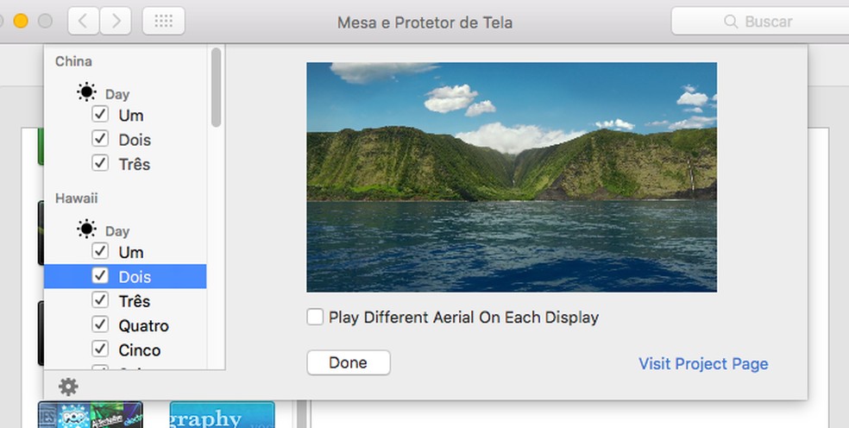Click the Hawaii aerial video preview
The width and height of the screenshot is (849, 428).
(x=512, y=177)
